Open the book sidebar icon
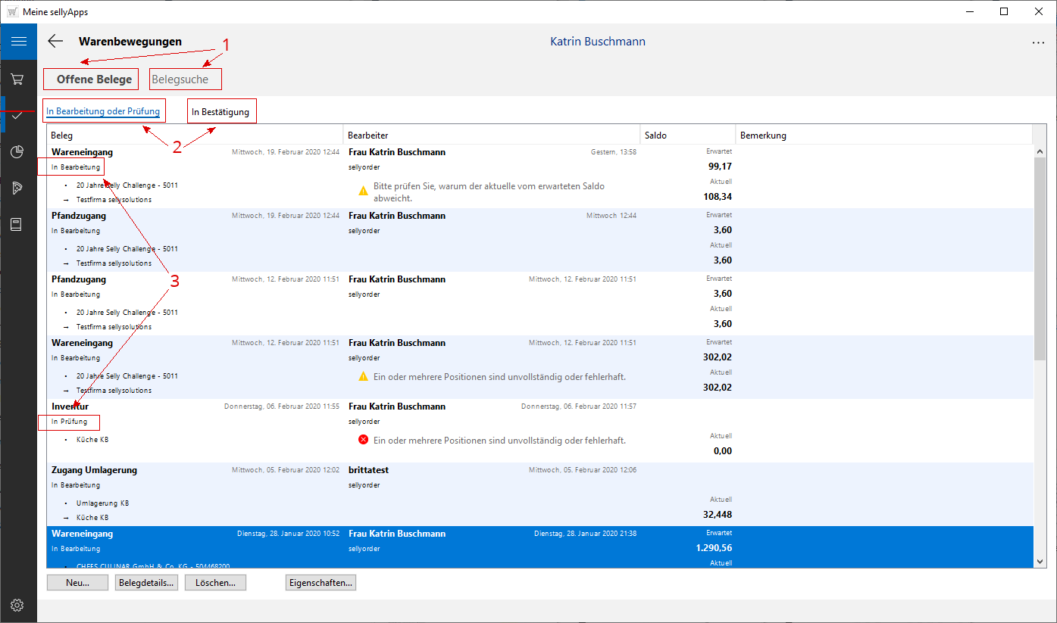Image resolution: width=1057 pixels, height=623 pixels. (x=18, y=225)
